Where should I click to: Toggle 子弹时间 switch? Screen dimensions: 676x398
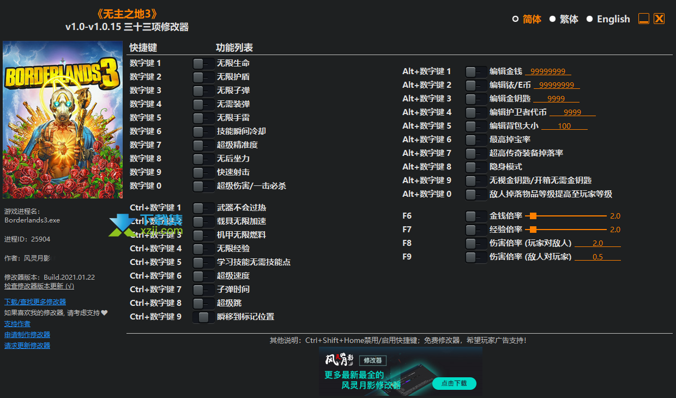click(203, 290)
